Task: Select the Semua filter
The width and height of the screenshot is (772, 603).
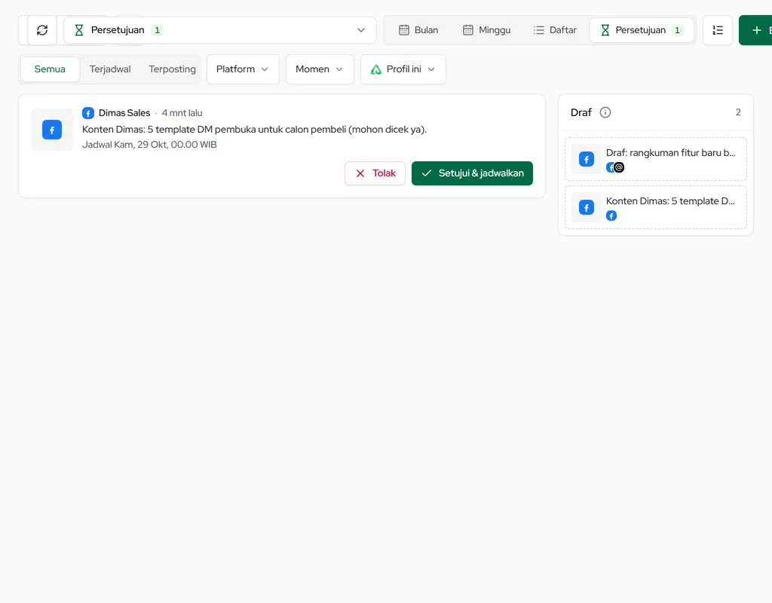Action: click(50, 69)
